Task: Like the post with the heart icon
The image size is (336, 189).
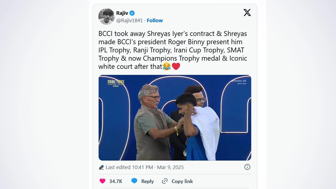Action: coord(102,181)
